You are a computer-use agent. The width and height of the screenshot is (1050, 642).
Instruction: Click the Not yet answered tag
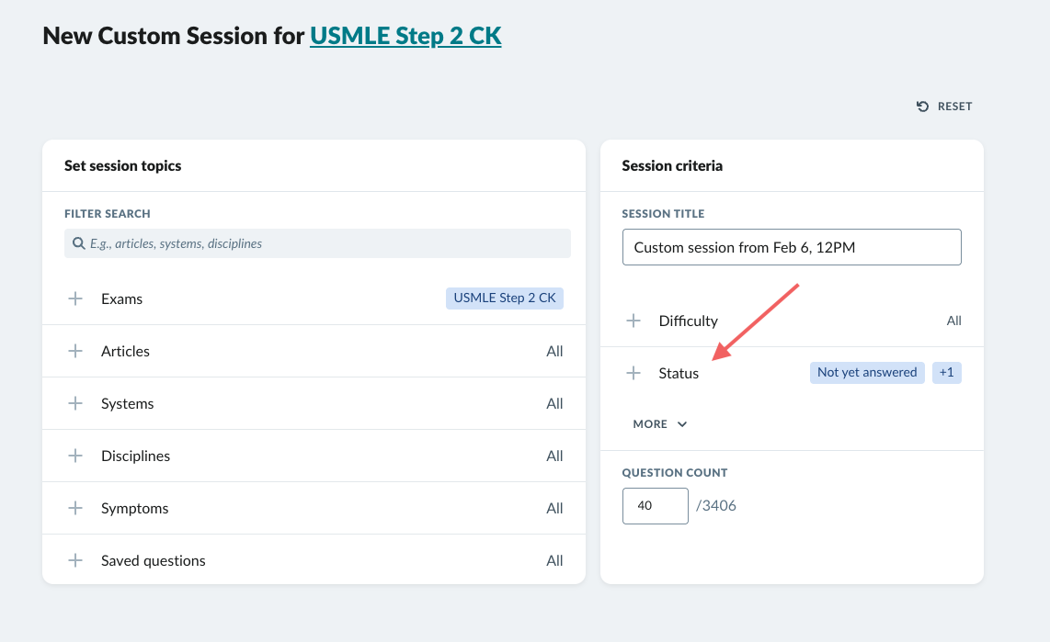[x=867, y=373]
